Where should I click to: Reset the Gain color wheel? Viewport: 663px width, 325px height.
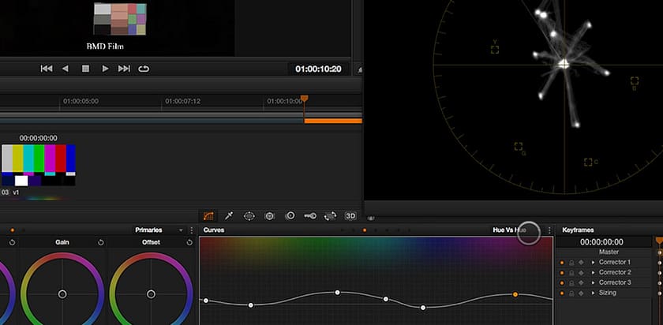click(101, 242)
